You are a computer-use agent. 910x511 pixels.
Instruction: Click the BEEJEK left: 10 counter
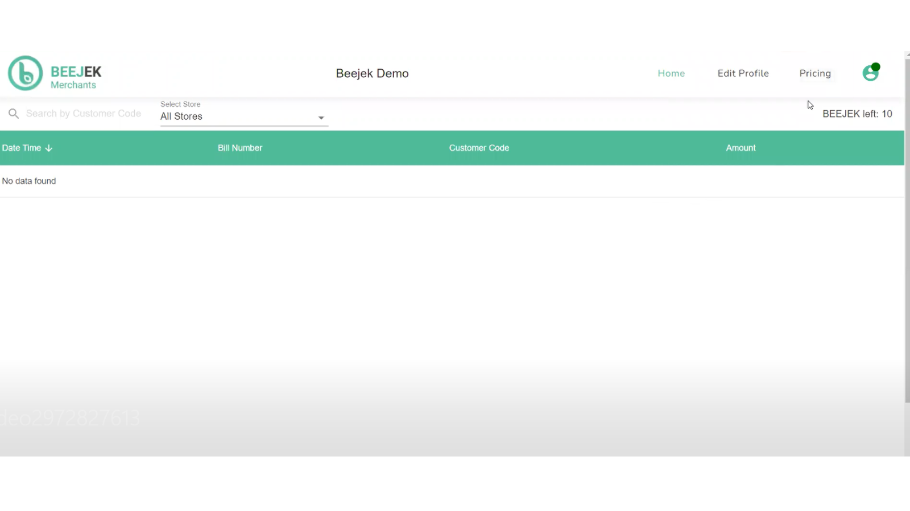click(x=857, y=114)
